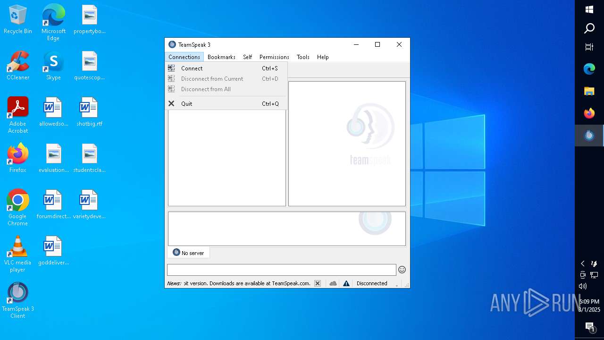Viewport: 604px width, 340px height.
Task: Open Firefox desktop shortcut
Action: pos(18,158)
